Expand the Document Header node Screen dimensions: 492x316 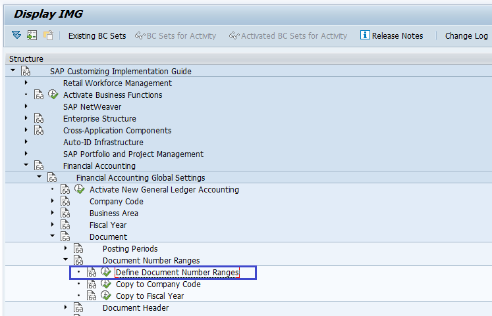(66, 307)
